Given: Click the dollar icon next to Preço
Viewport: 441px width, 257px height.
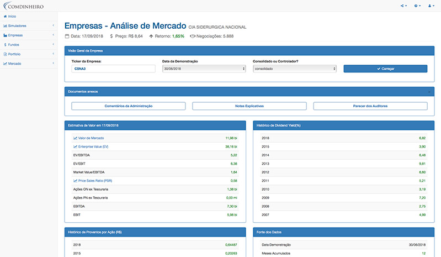Looking at the screenshot, I should tap(111, 36).
